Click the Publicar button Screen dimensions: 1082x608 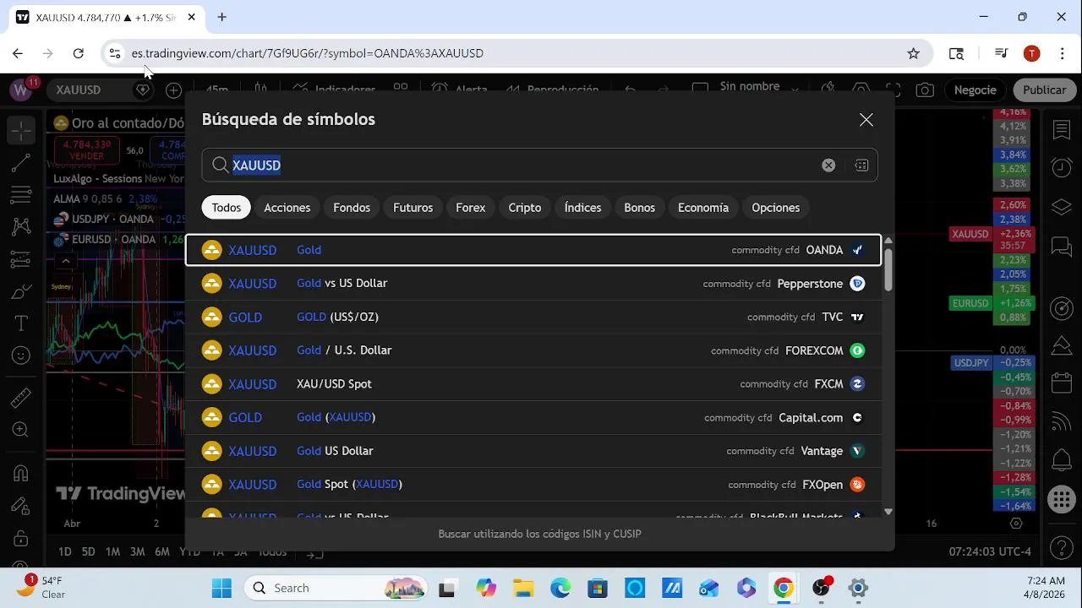coord(1044,90)
